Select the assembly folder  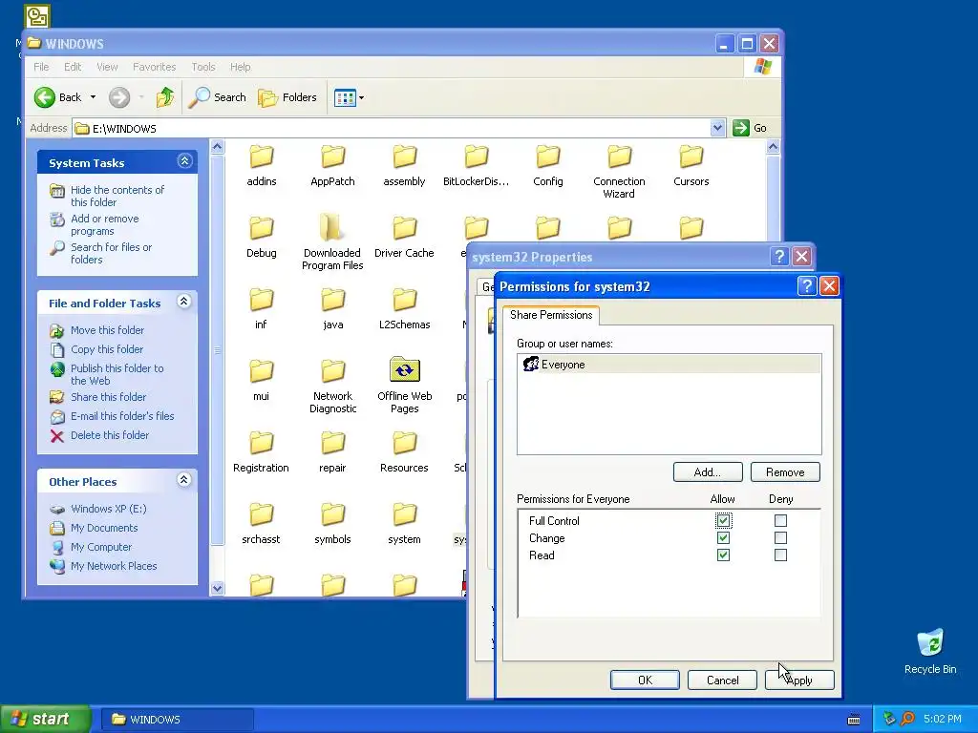pos(404,166)
